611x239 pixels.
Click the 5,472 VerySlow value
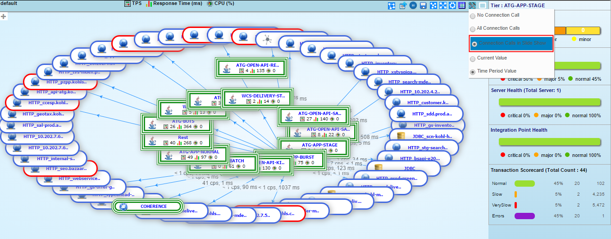[598, 205]
